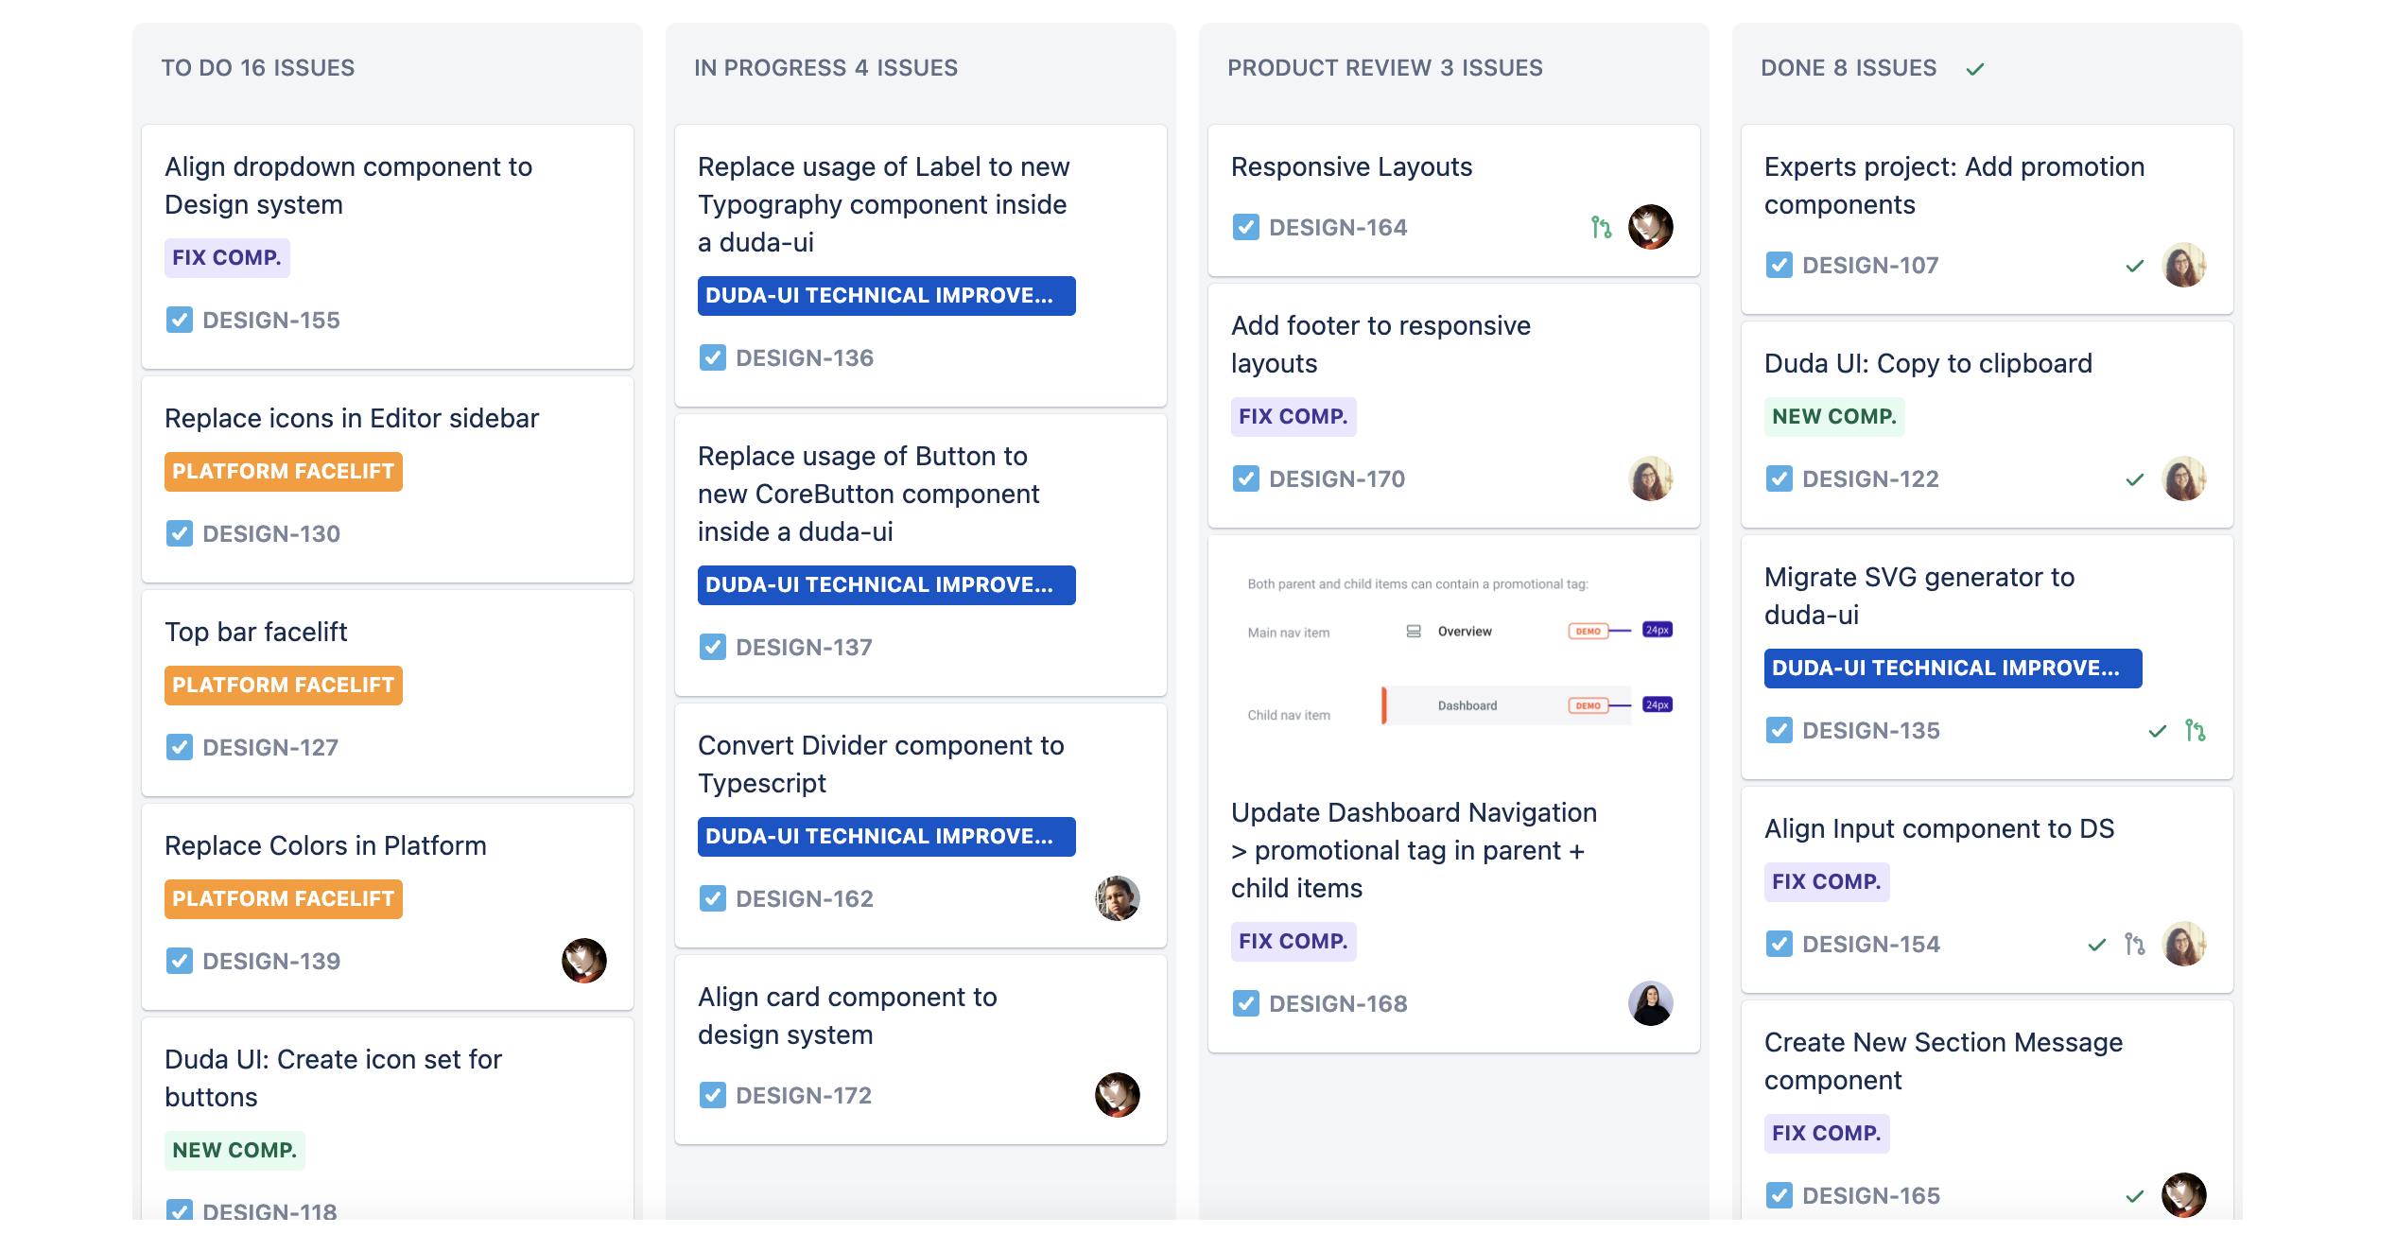
Task: Open the Responsive Layouts card title
Action: click(1351, 166)
